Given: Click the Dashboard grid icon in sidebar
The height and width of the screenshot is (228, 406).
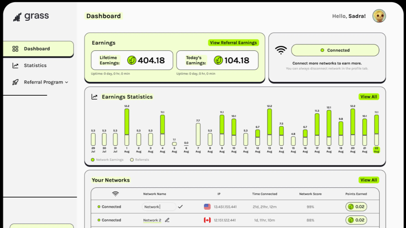Looking at the screenshot, I should click(15, 49).
